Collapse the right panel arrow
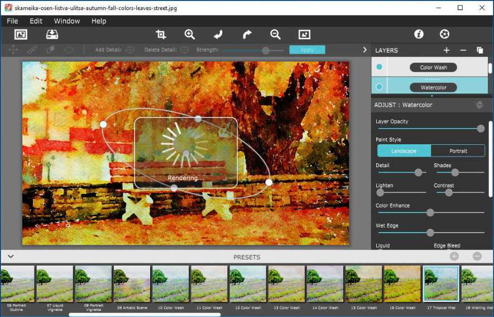 point(364,50)
